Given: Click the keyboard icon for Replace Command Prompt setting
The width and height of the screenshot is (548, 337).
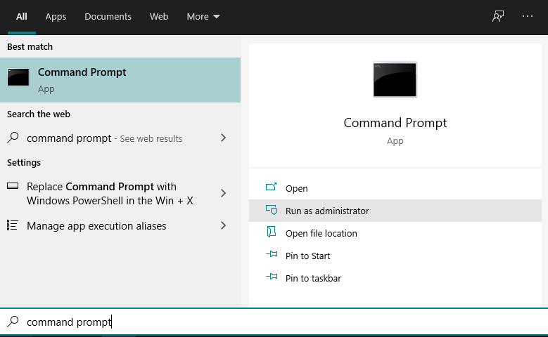Looking at the screenshot, I should coord(13,186).
